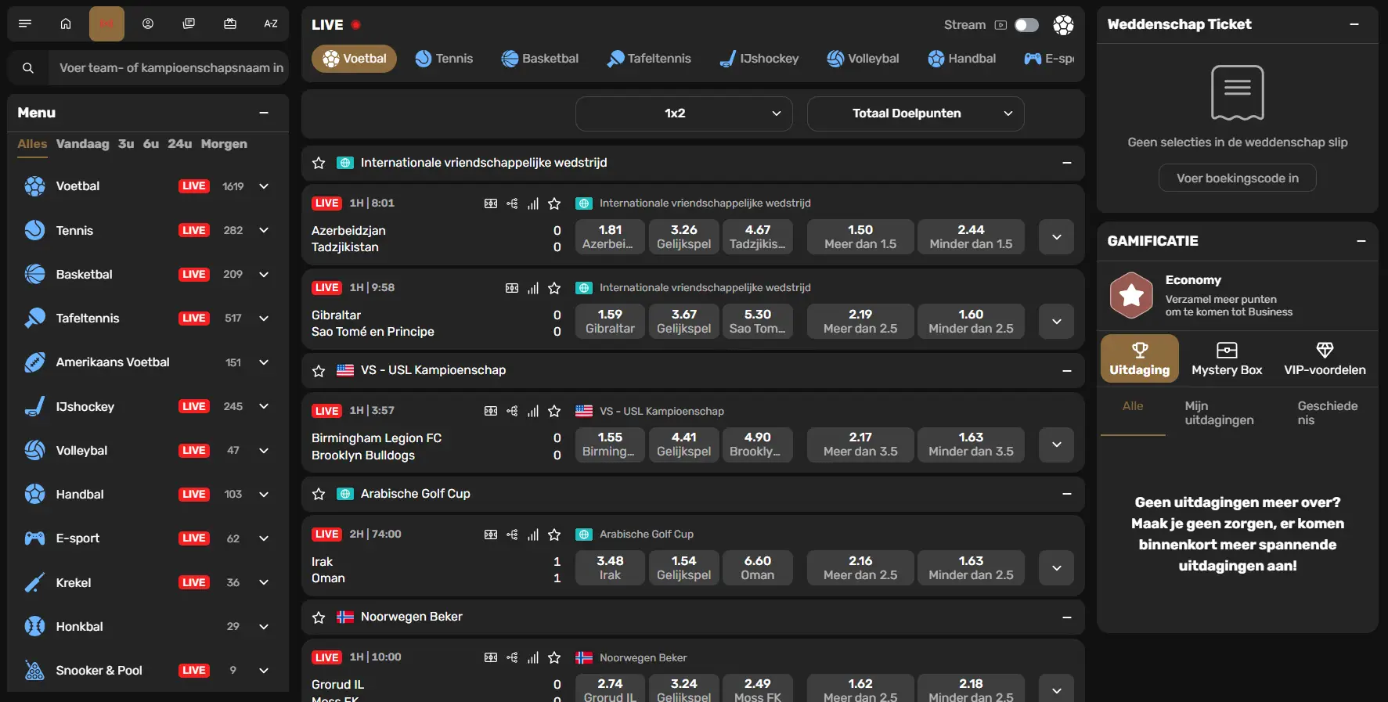The image size is (1388, 702).
Task: Open the user account icon
Action: (148, 23)
